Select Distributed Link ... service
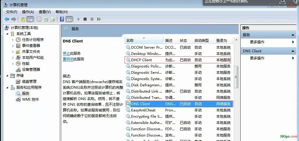This screenshot has width=299, height=141. coord(179,91)
